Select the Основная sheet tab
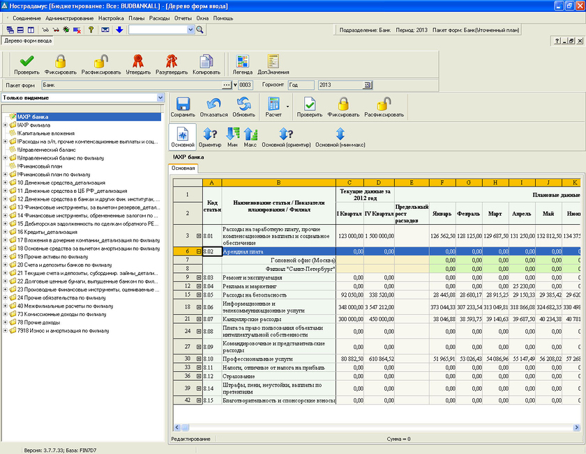The width and height of the screenshot is (586, 454). (x=184, y=168)
